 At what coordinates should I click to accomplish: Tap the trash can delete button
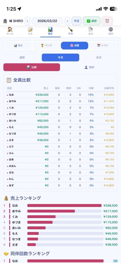pyautogui.click(x=107, y=21)
